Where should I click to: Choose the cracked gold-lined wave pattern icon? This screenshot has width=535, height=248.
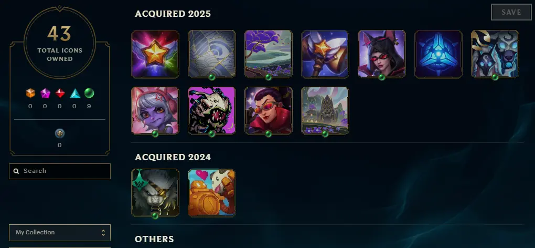click(x=211, y=54)
